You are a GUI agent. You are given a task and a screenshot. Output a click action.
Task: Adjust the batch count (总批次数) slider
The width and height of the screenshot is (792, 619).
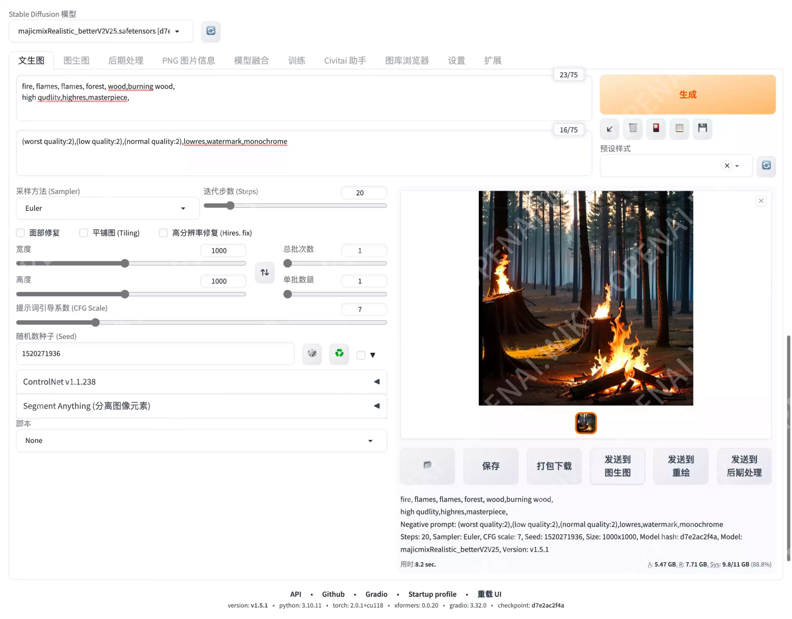tap(335, 263)
